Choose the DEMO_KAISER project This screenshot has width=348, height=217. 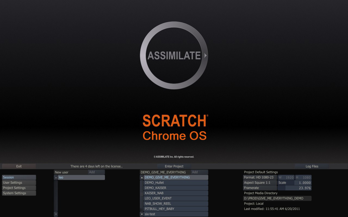176,188
